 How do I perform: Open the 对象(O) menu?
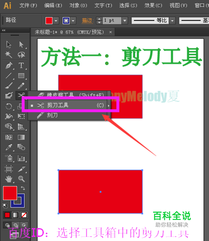click(78, 5)
